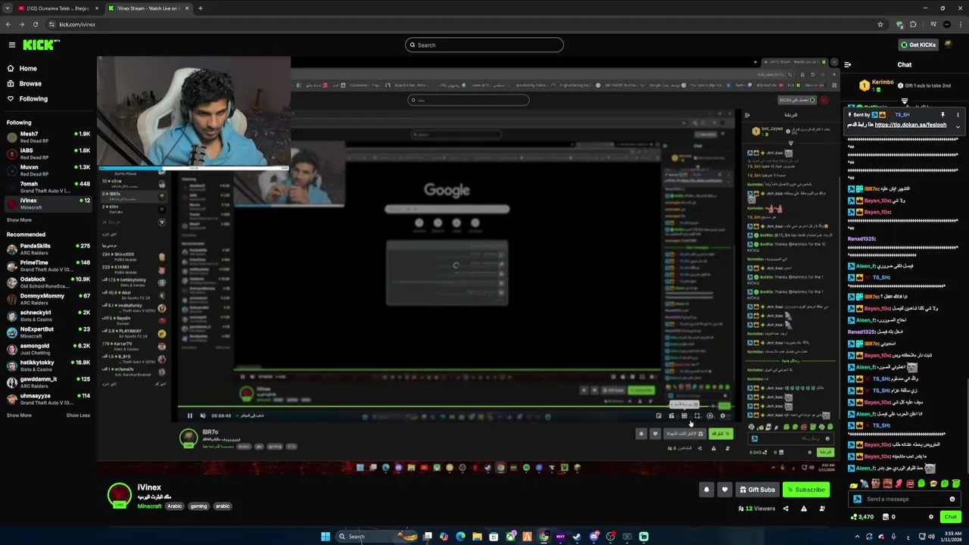This screenshot has width=969, height=545.
Task: Toggle notifications bell for iVinex
Action: pyautogui.click(x=706, y=490)
